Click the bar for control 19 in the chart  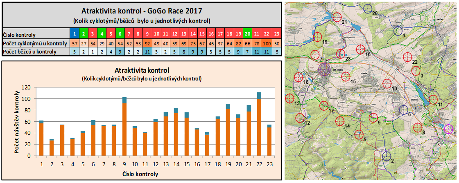point(228,130)
